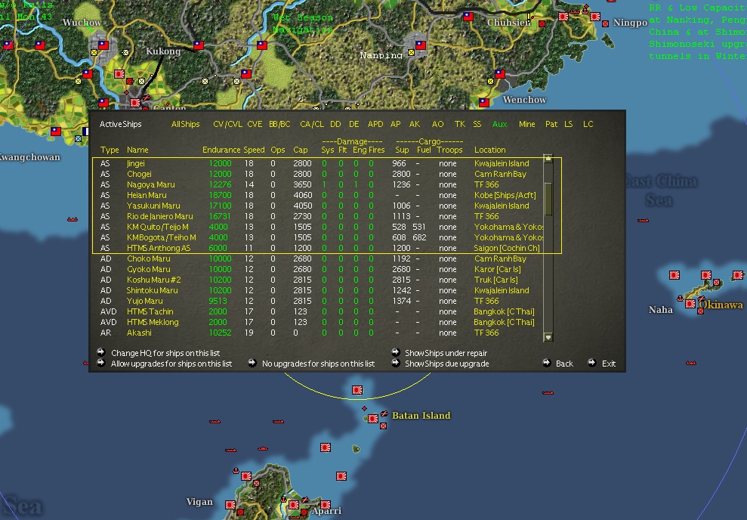Select the Aux ship filter

[x=500, y=124]
